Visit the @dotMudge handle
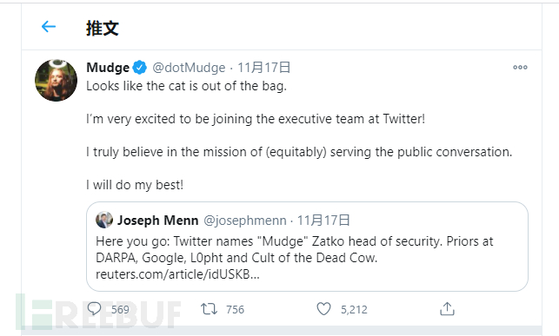This screenshot has height=336, width=559. [x=189, y=67]
